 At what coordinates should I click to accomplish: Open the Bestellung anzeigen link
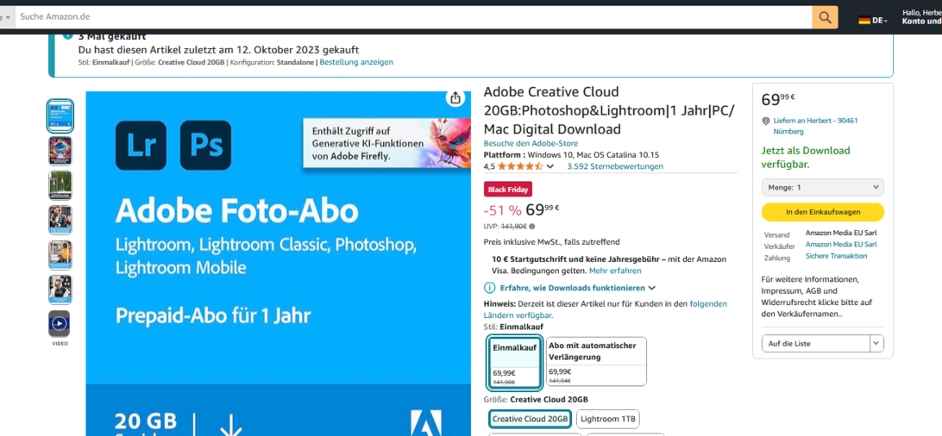[x=356, y=62]
